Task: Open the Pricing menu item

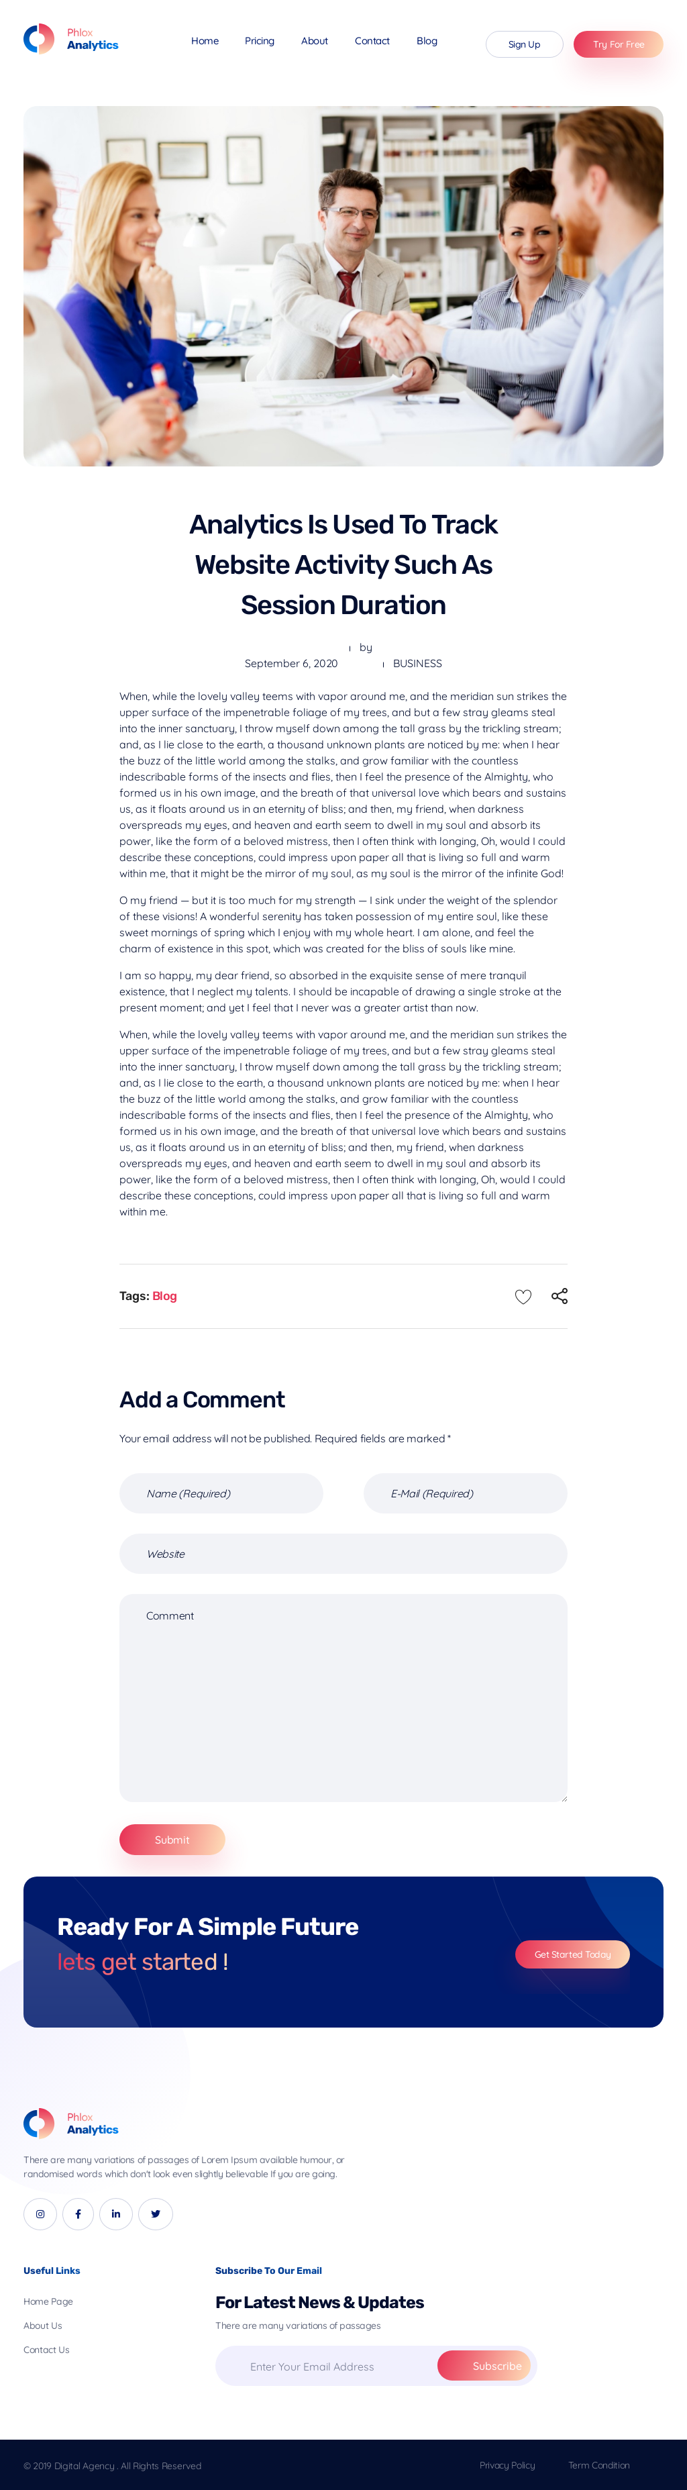Action: pyautogui.click(x=259, y=42)
